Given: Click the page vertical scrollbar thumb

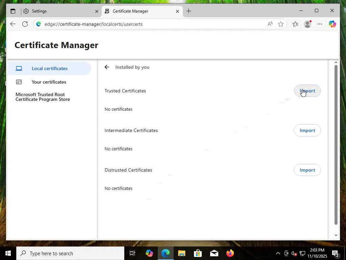Looking at the screenshot, I should 336,145.
